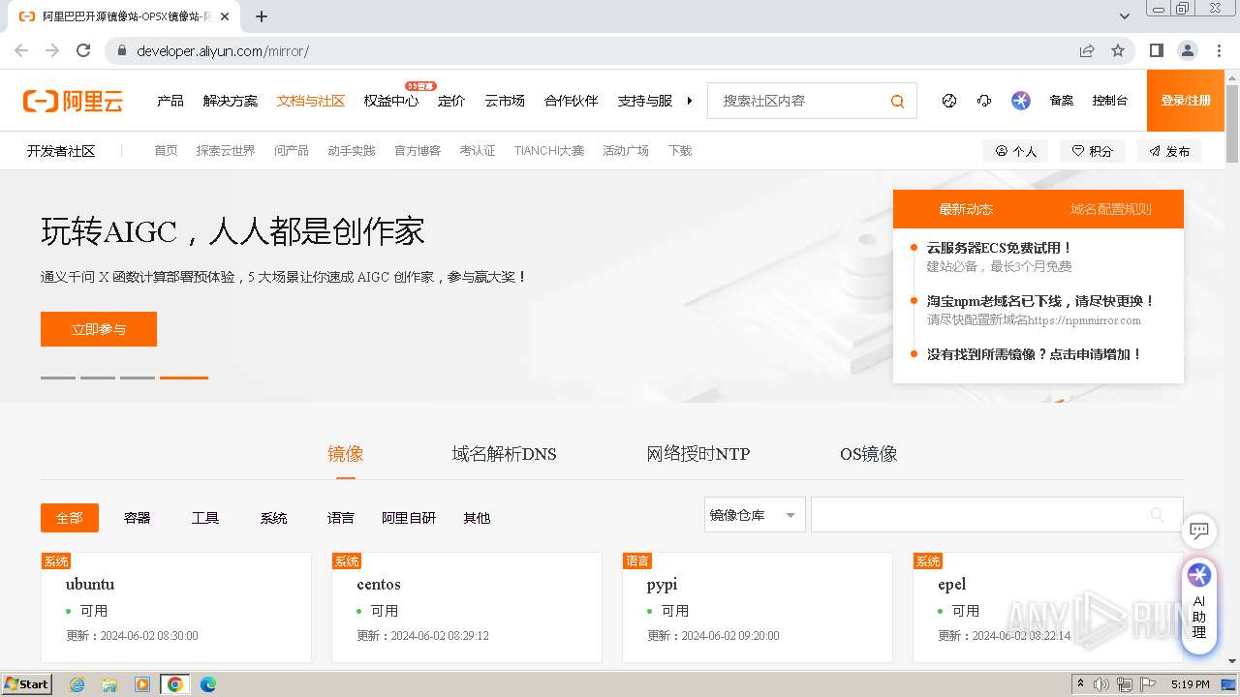This screenshot has height=697, width=1240.
Task: Open Chrome side panel icon
Action: coord(1156,50)
